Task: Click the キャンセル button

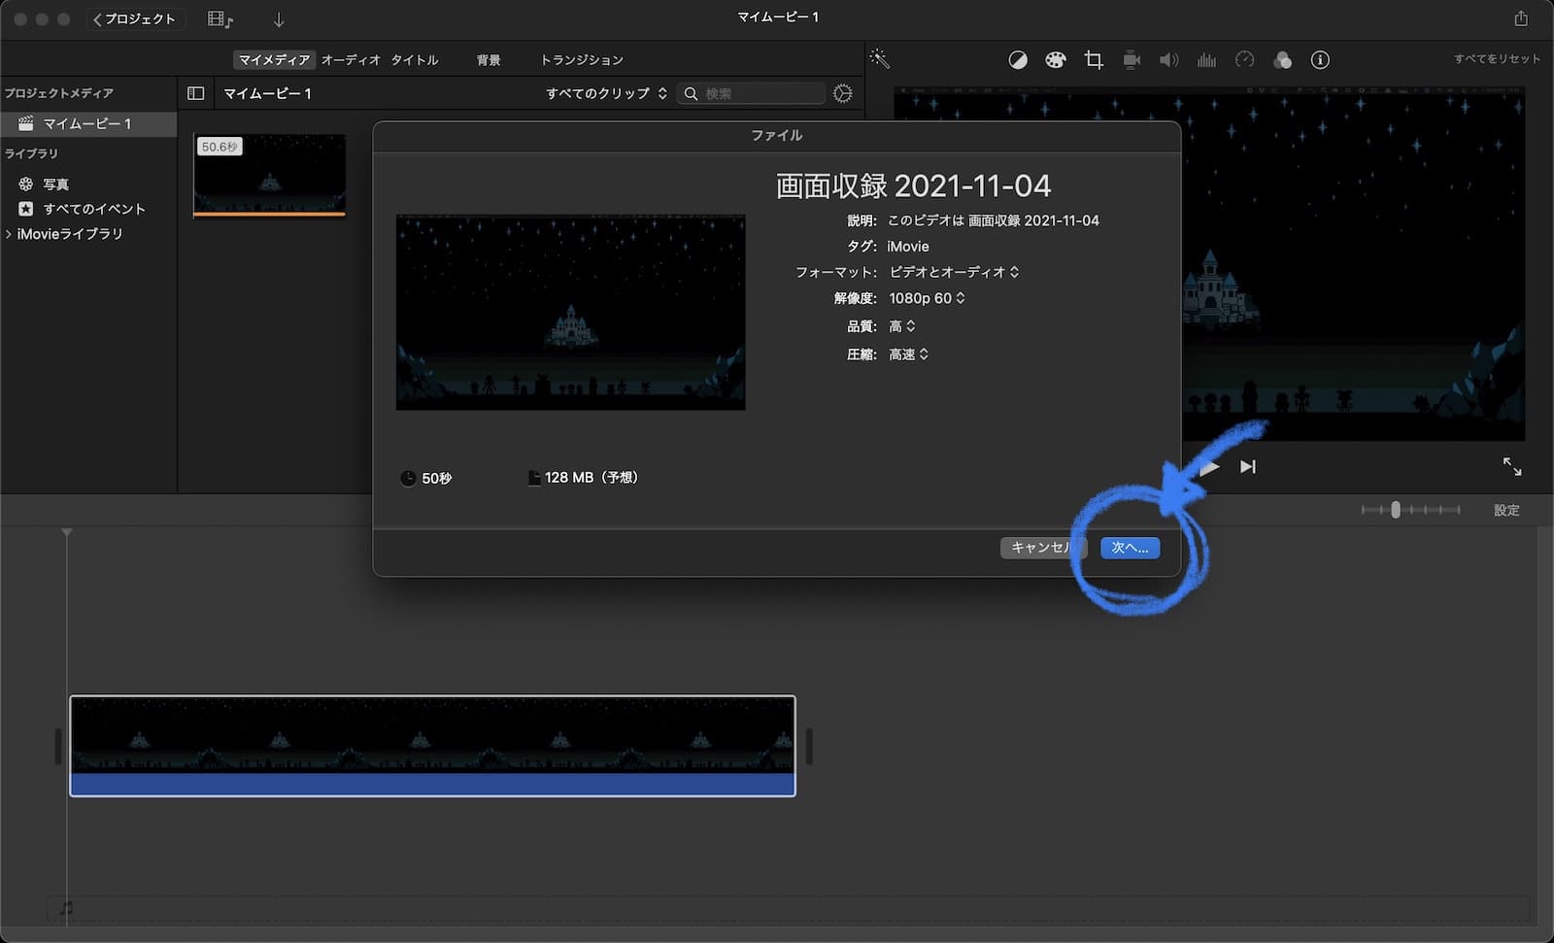Action: click(1043, 548)
